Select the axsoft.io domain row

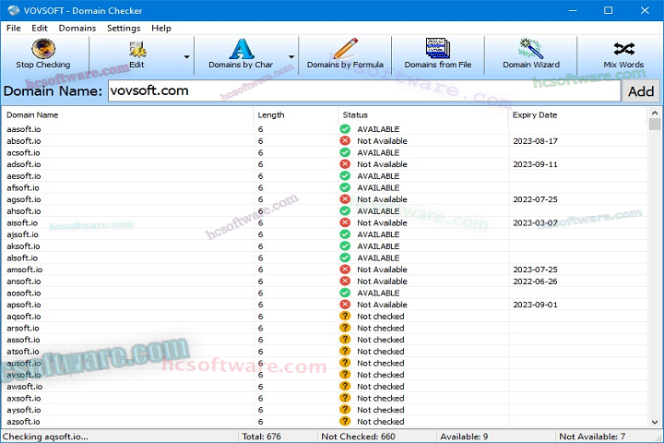(325, 398)
